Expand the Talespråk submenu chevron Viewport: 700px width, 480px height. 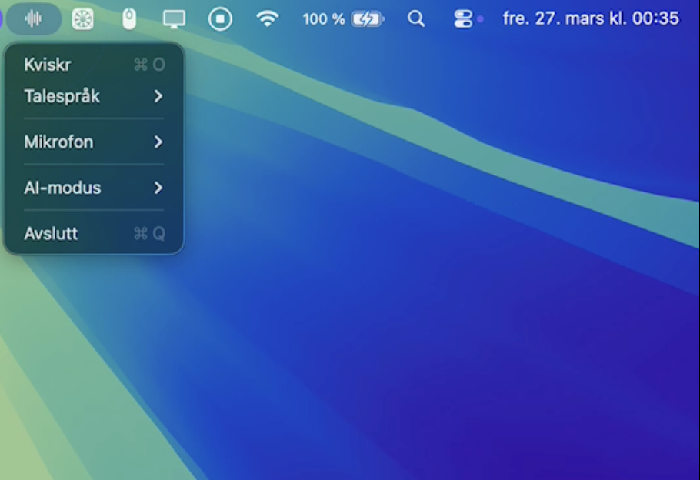(x=160, y=96)
